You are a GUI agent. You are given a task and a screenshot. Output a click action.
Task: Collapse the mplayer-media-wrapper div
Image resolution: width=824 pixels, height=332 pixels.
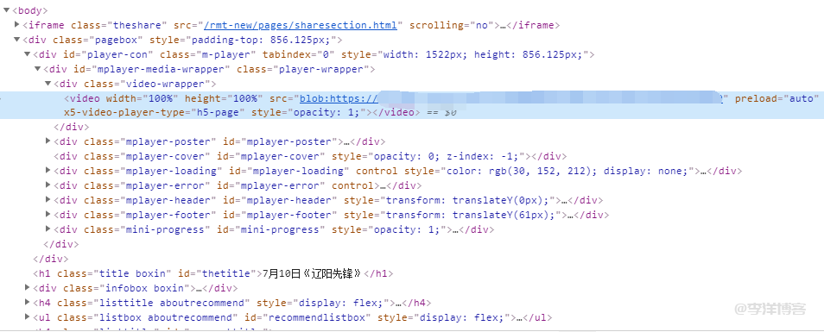coord(37,69)
